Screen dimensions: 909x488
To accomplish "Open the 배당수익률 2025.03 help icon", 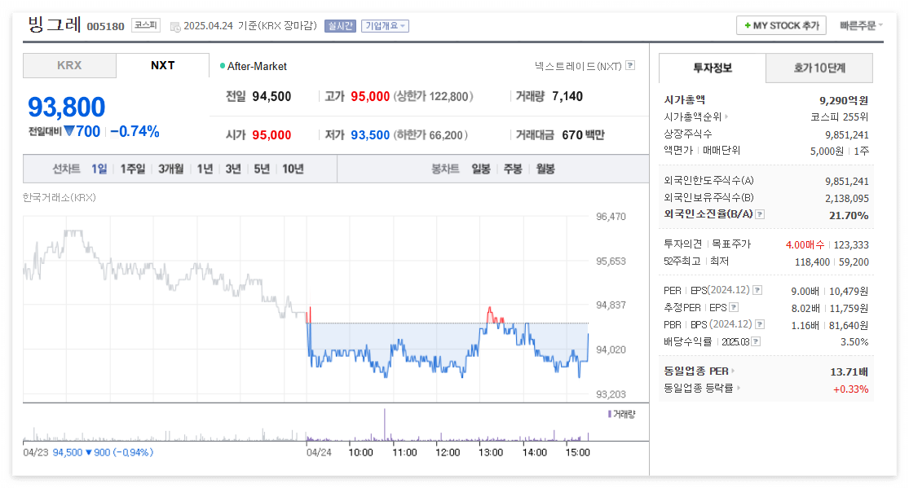I will pos(754,341).
